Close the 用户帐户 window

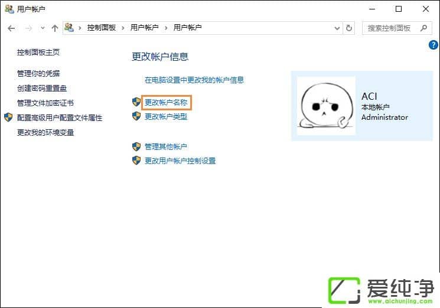pos(426,9)
